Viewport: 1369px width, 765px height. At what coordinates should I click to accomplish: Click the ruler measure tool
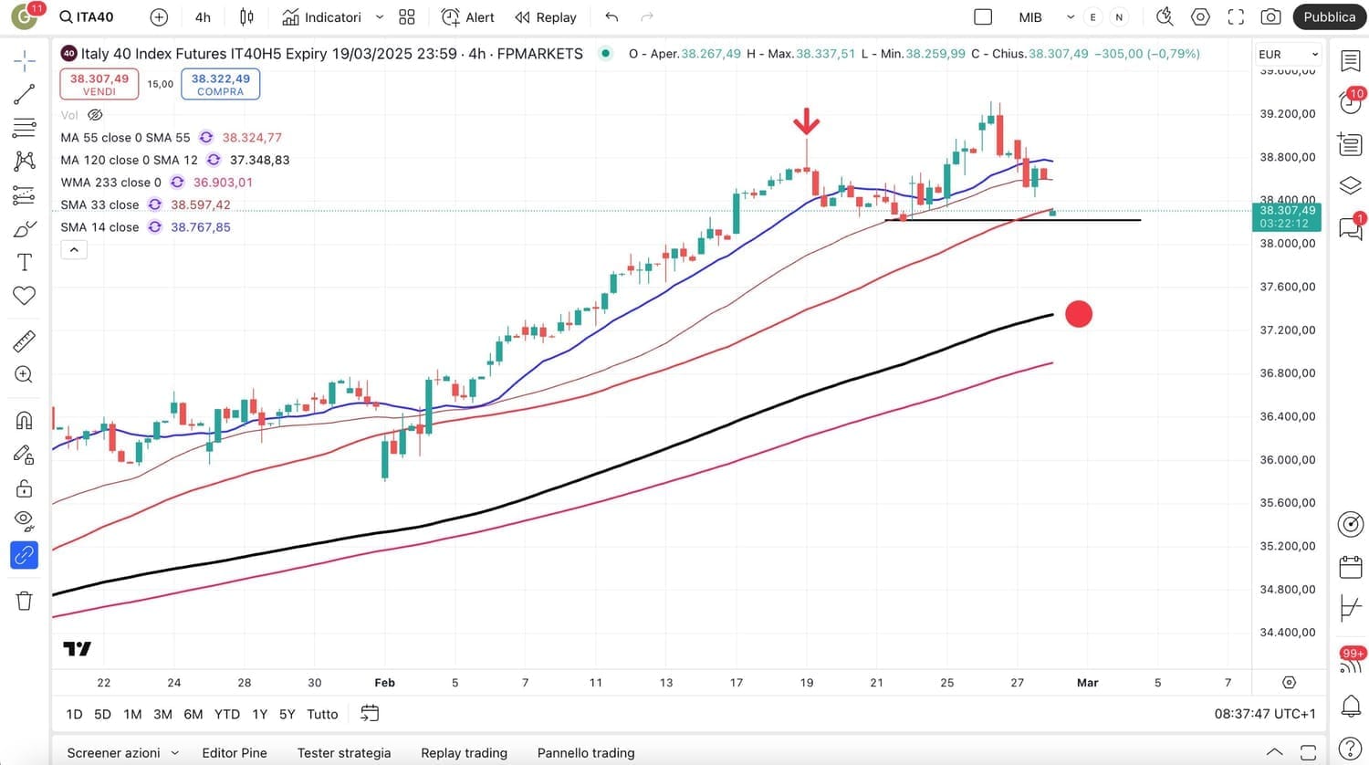pos(25,341)
